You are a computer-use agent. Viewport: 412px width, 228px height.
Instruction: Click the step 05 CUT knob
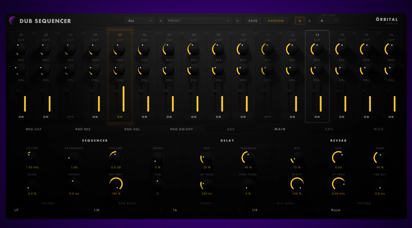120,49
